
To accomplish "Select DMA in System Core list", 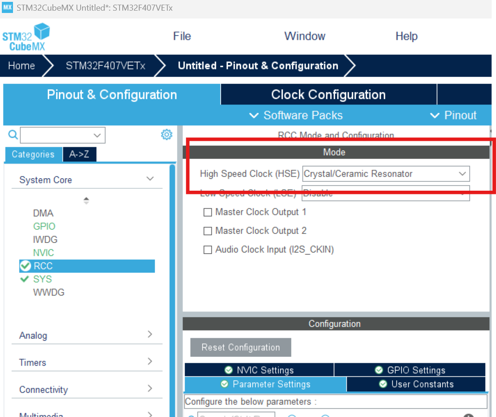I will [x=43, y=213].
